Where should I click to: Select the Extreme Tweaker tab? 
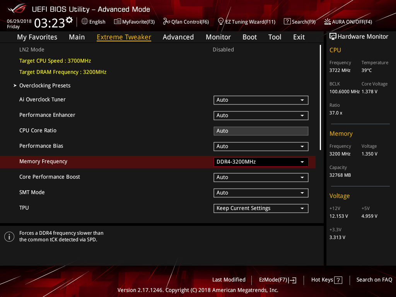click(124, 37)
